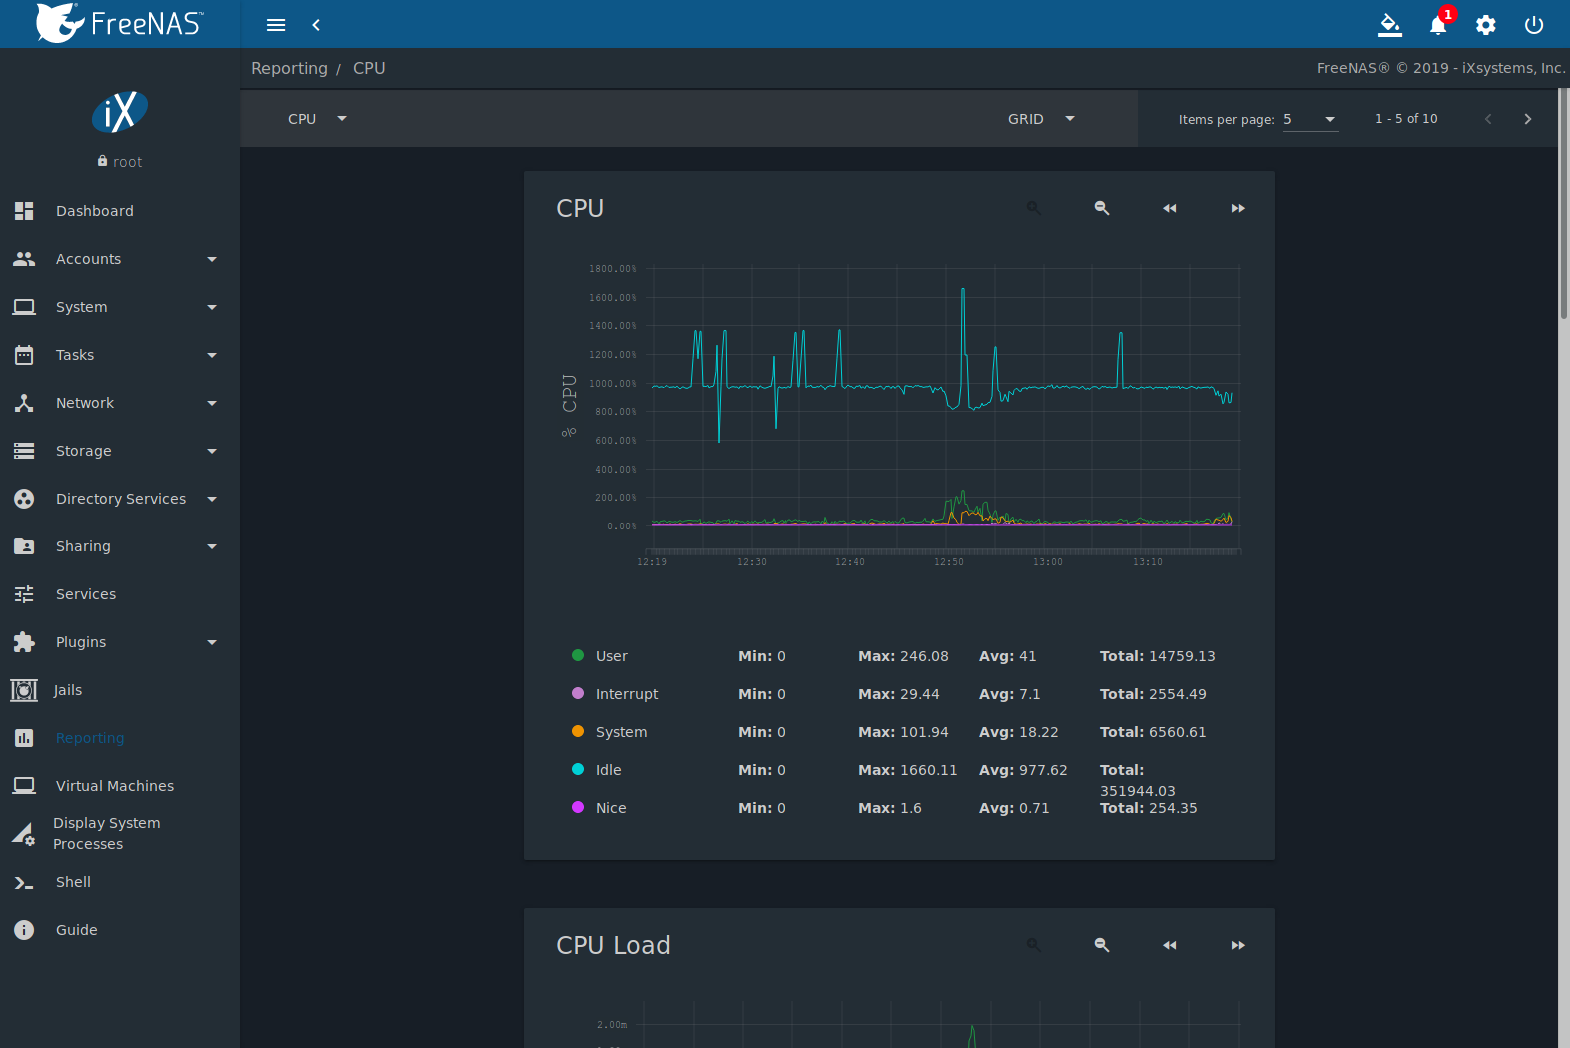Toggle the Idle series legend dot
The width and height of the screenshot is (1570, 1048).
578,769
